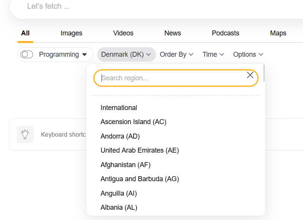Open the News tab
This screenshot has width=303, height=220.
(x=172, y=33)
